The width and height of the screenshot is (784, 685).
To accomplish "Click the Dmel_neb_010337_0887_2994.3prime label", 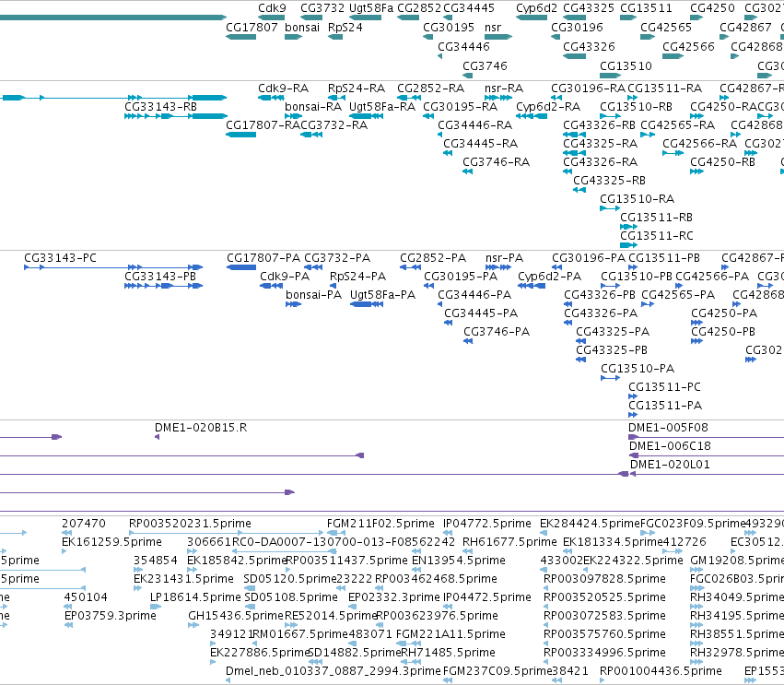I will coord(333,671).
